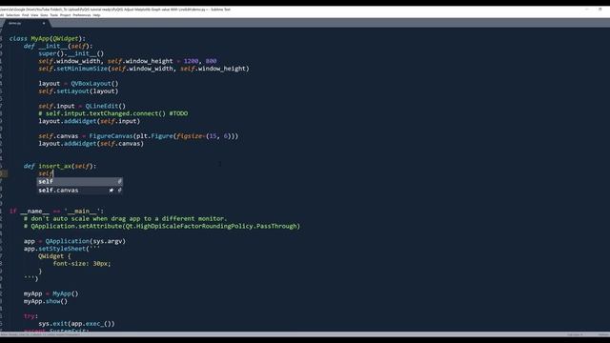Image resolution: width=610 pixels, height=343 pixels.
Task: Close the demo.py tab
Action: 44,23
